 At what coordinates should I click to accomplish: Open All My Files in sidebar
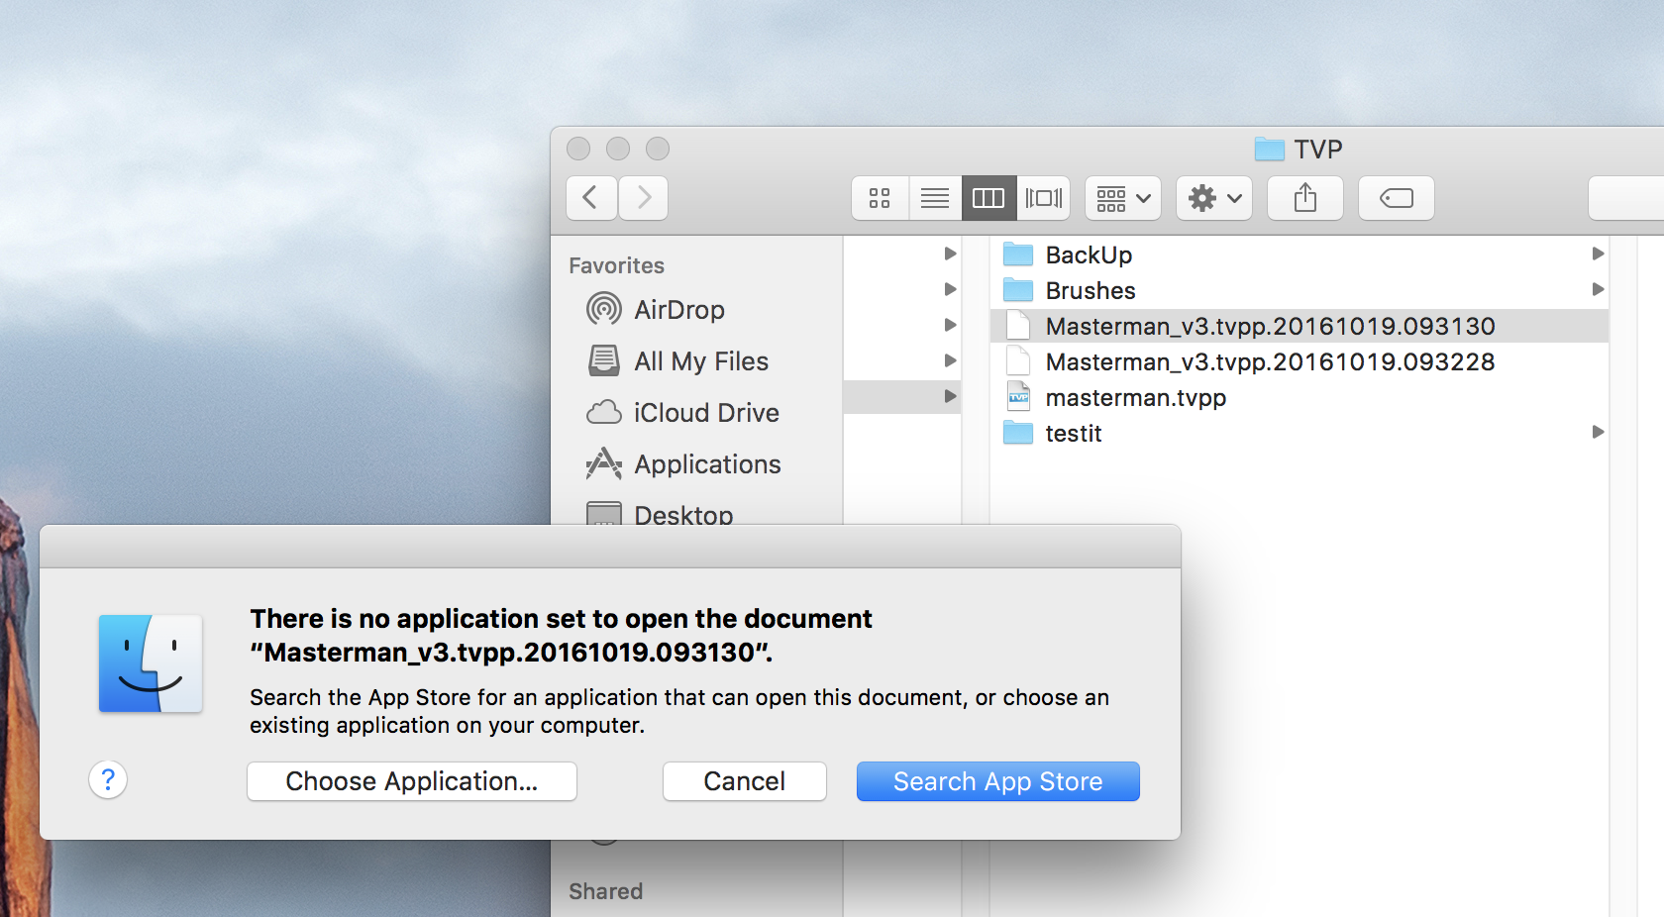(677, 361)
